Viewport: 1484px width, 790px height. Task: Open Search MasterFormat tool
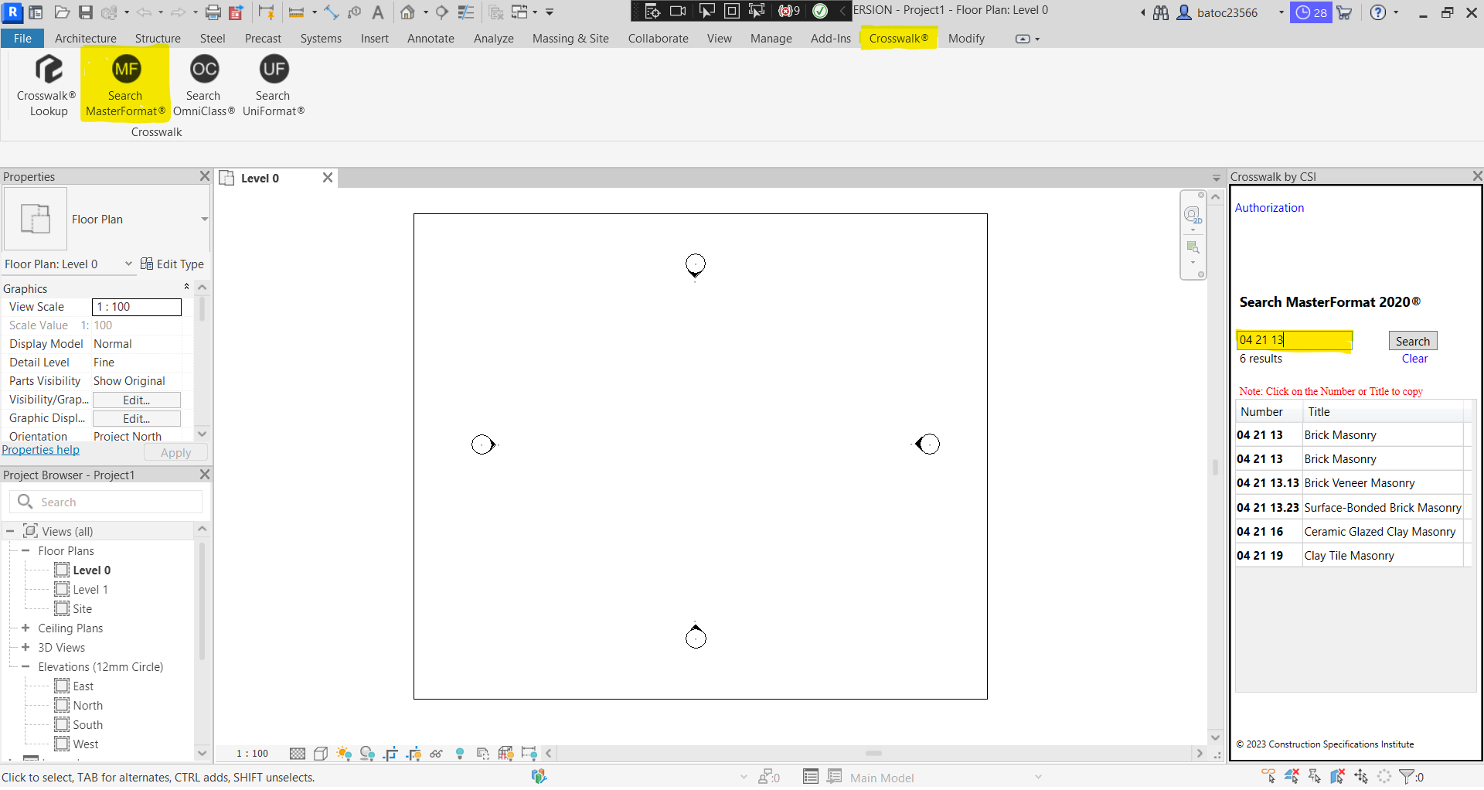[x=125, y=85]
